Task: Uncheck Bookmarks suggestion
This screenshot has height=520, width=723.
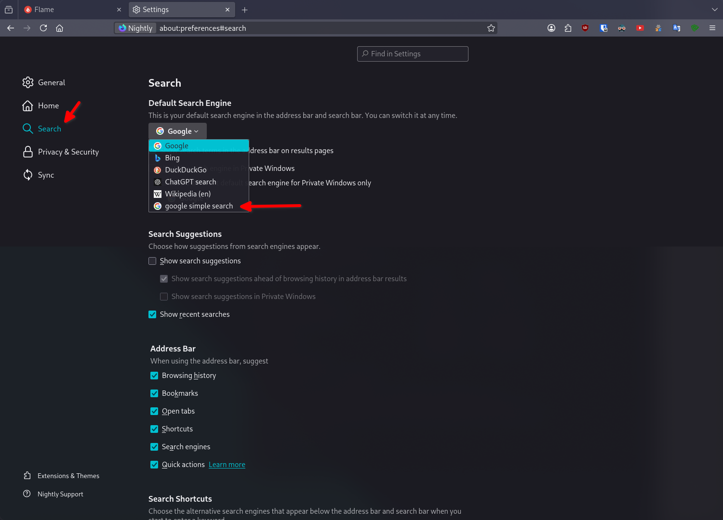Action: point(154,393)
